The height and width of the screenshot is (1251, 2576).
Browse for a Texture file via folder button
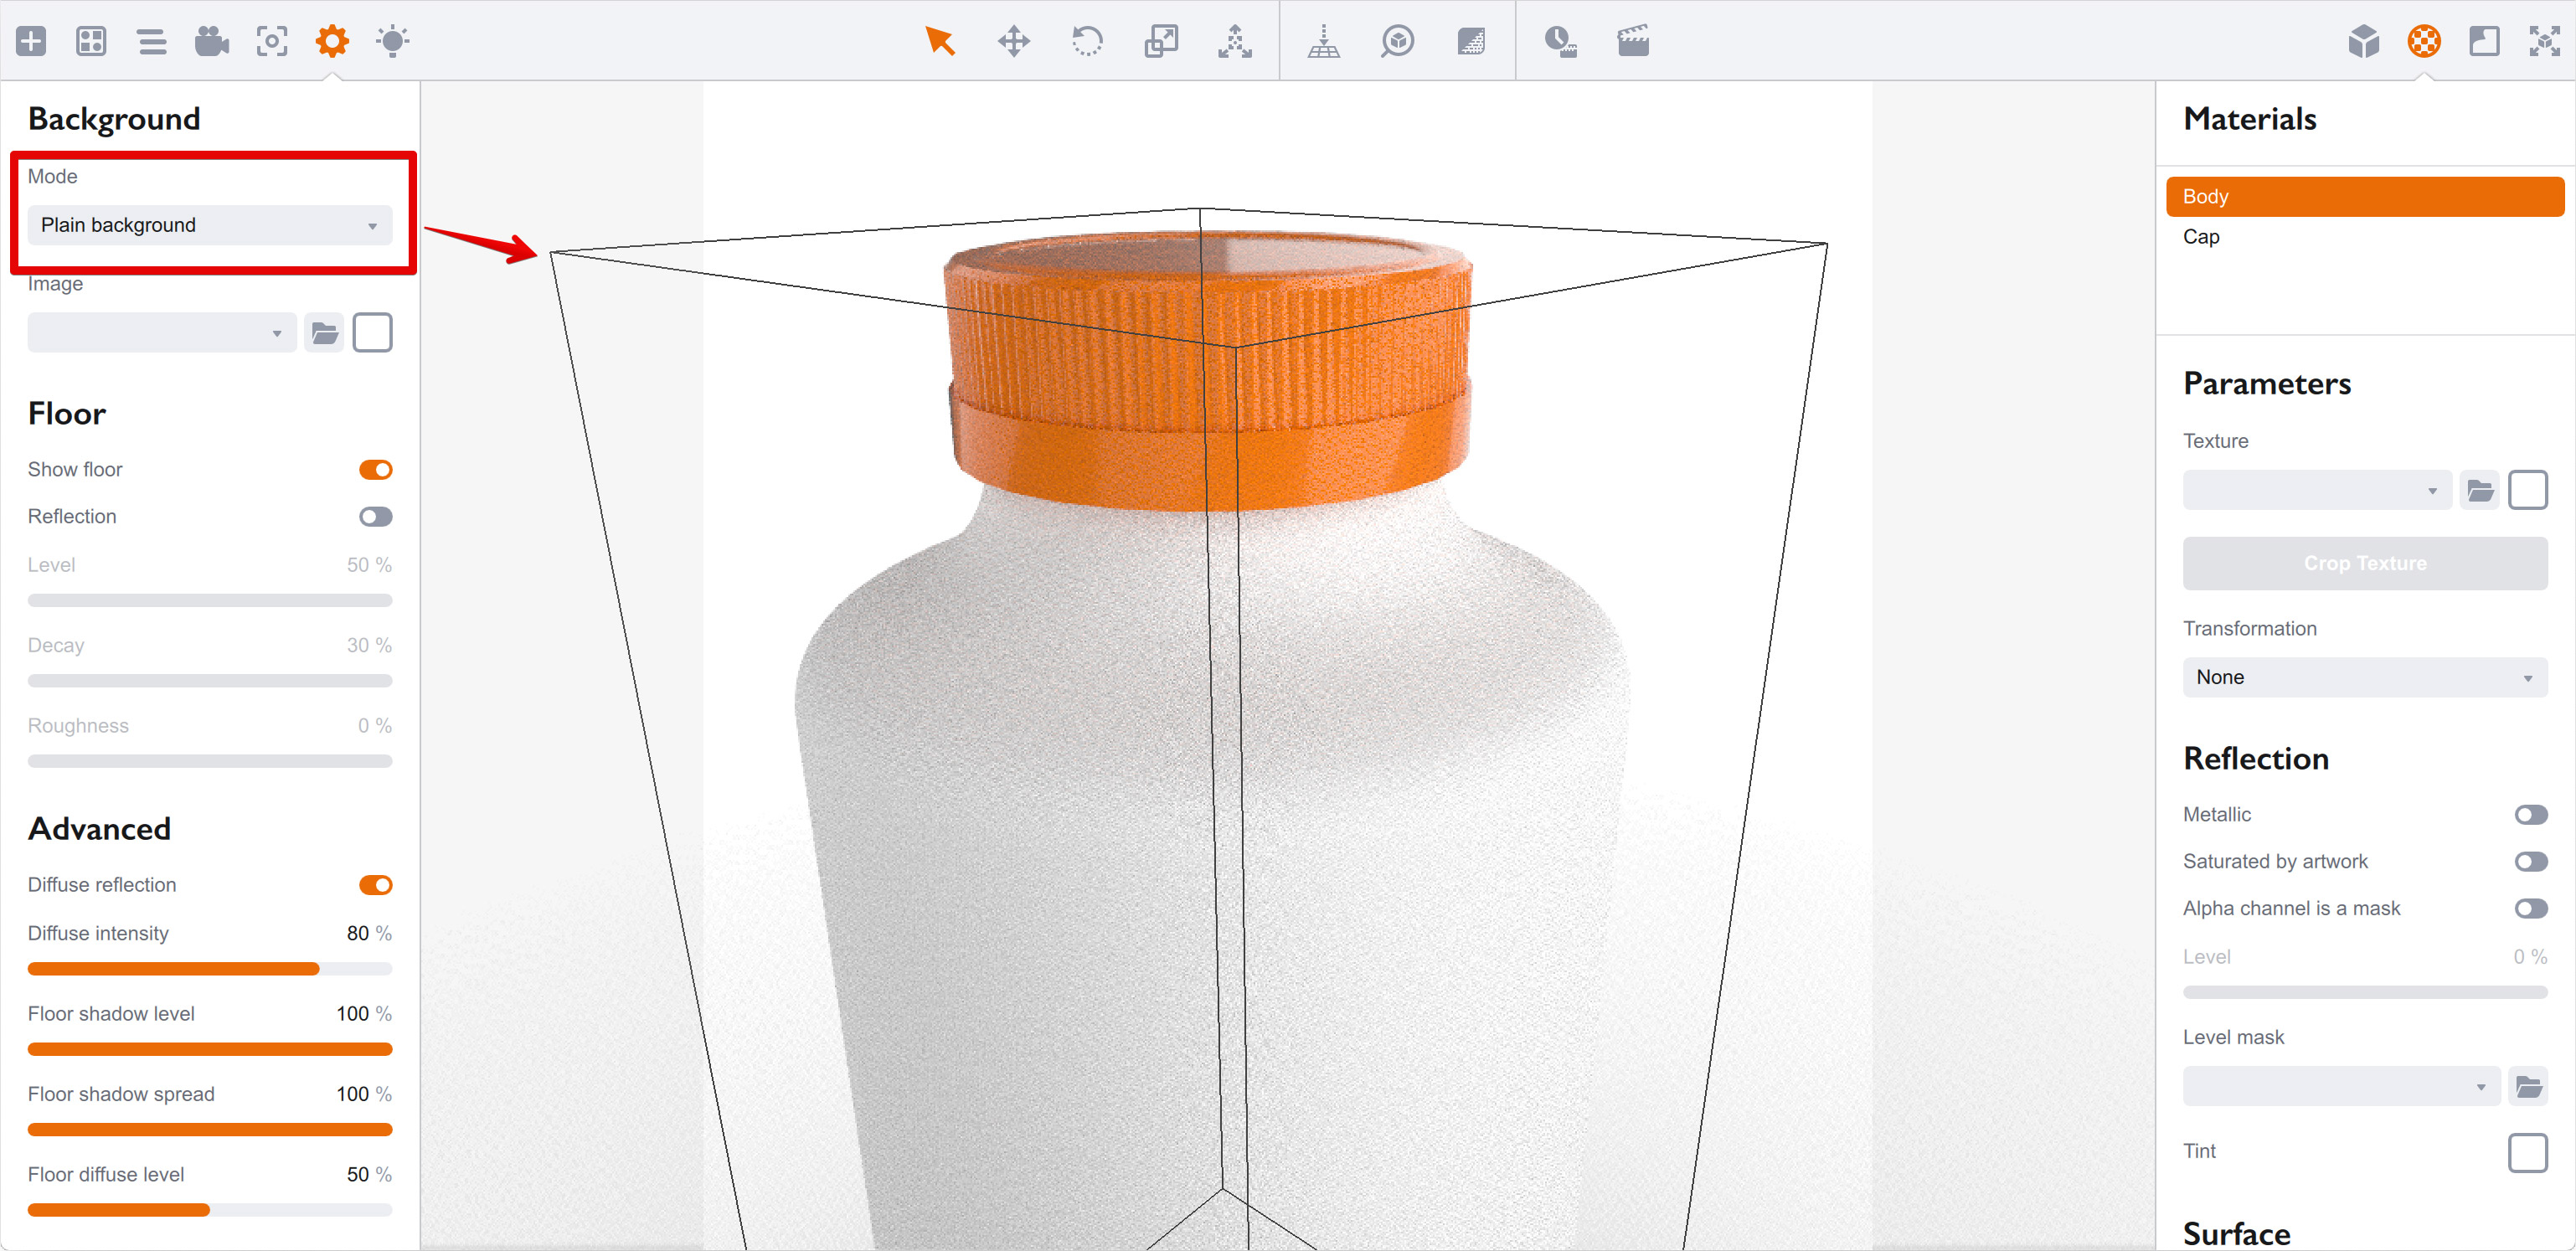click(x=2479, y=490)
